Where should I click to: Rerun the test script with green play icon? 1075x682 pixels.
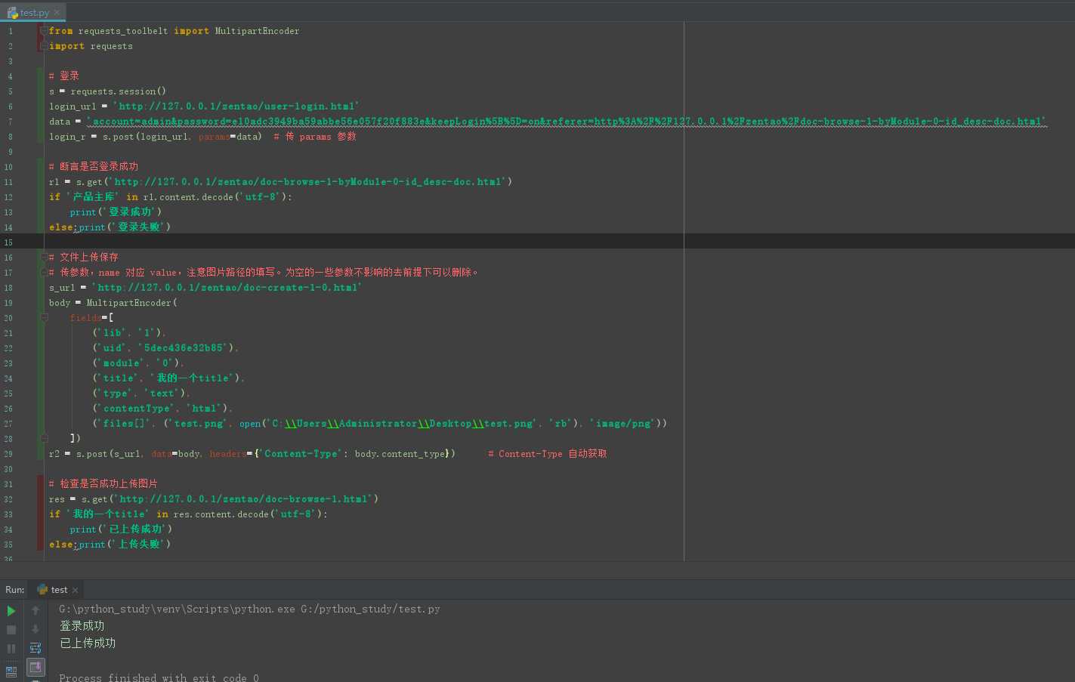tap(11, 611)
